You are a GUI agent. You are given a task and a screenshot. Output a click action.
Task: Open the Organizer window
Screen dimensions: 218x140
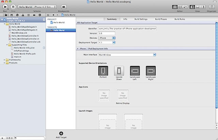(x=212, y=6)
